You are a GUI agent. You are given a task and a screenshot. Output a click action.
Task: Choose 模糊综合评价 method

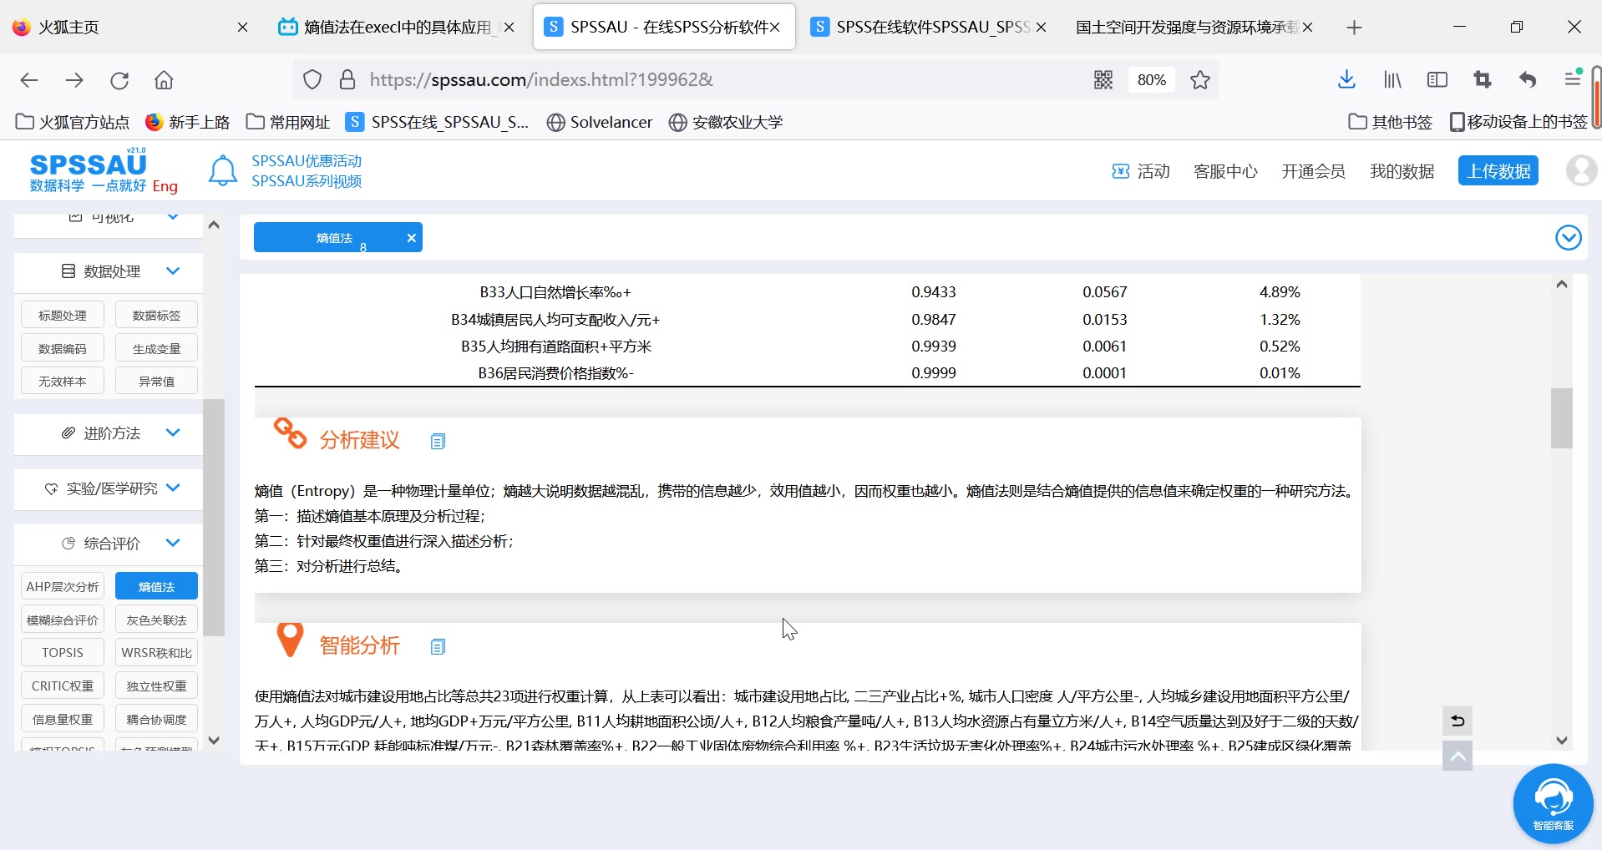tap(63, 620)
